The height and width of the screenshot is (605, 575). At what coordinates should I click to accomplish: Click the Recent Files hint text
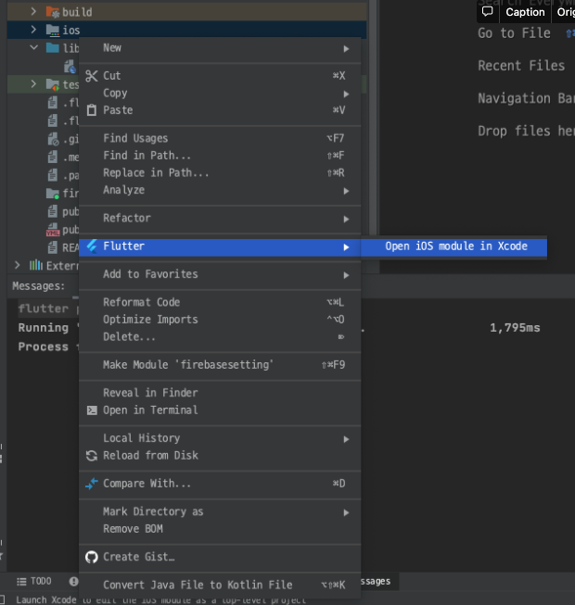point(521,66)
